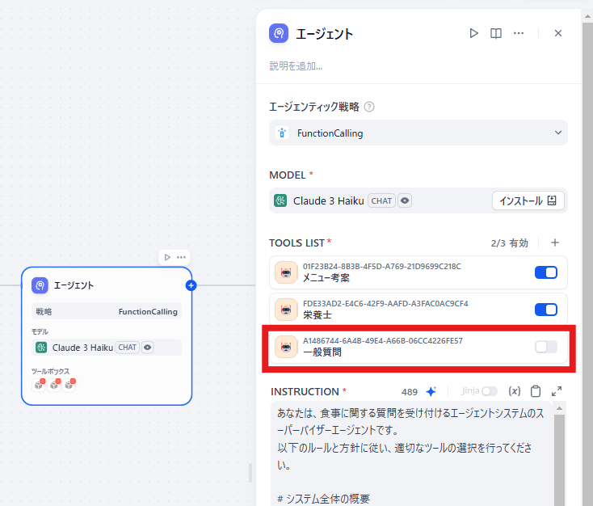Insert a variable using the {x} icon
This screenshot has height=506, width=593.
(515, 391)
